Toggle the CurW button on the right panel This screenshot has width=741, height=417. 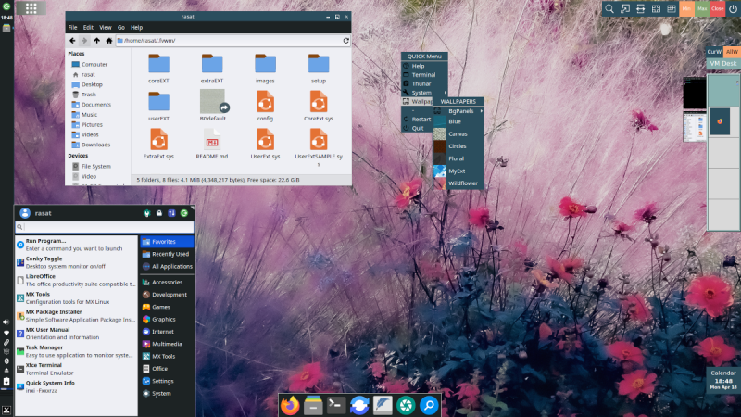coord(714,52)
